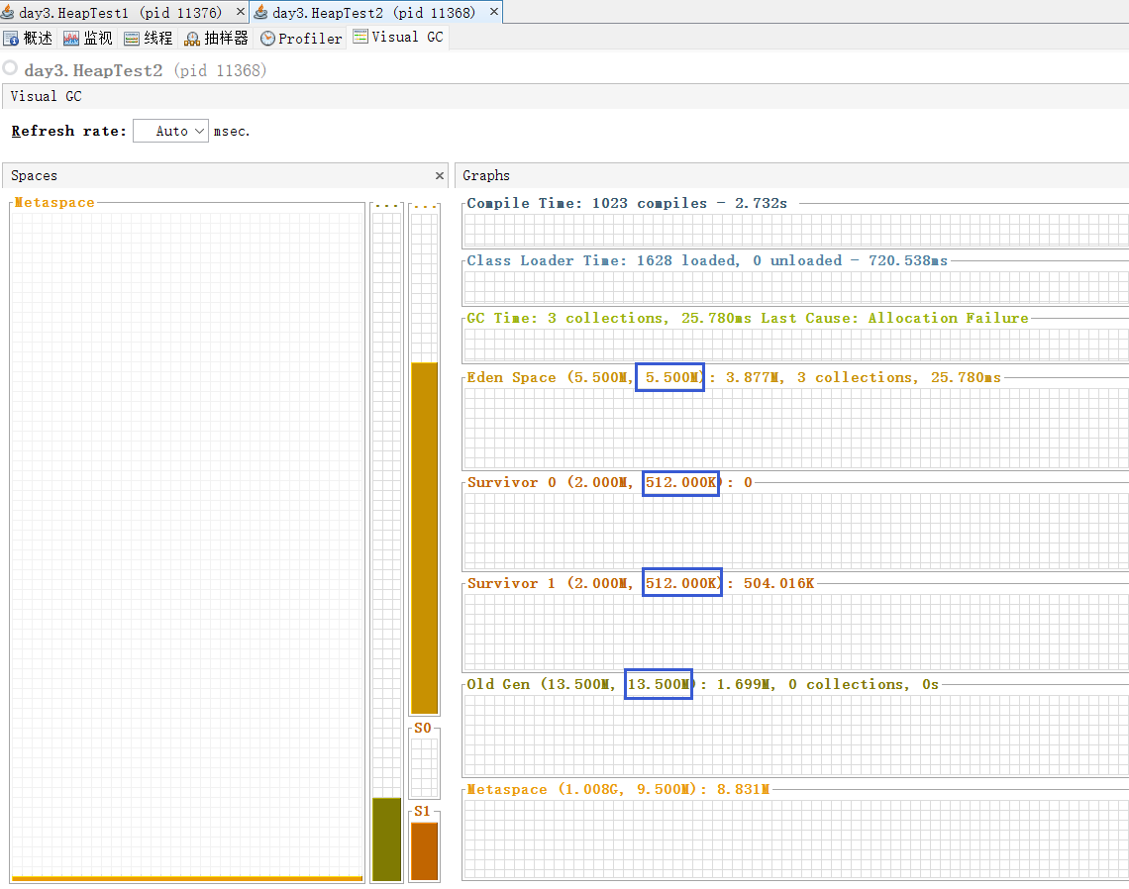Viewport: 1129px width, 889px height.
Task: Click the Survivor 1 graph title
Action: (x=641, y=584)
